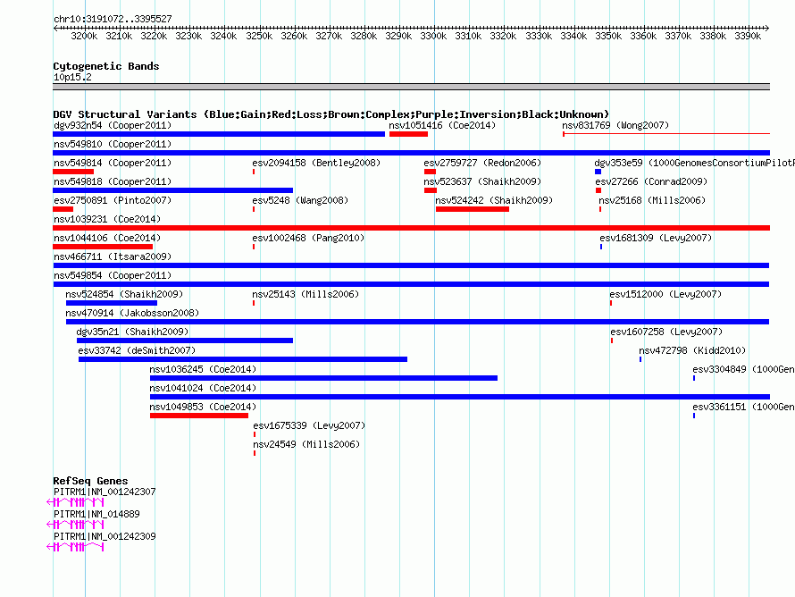Open nsv25168 (Mills2006) variant label
Screen dimensions: 795x597
click(652, 200)
